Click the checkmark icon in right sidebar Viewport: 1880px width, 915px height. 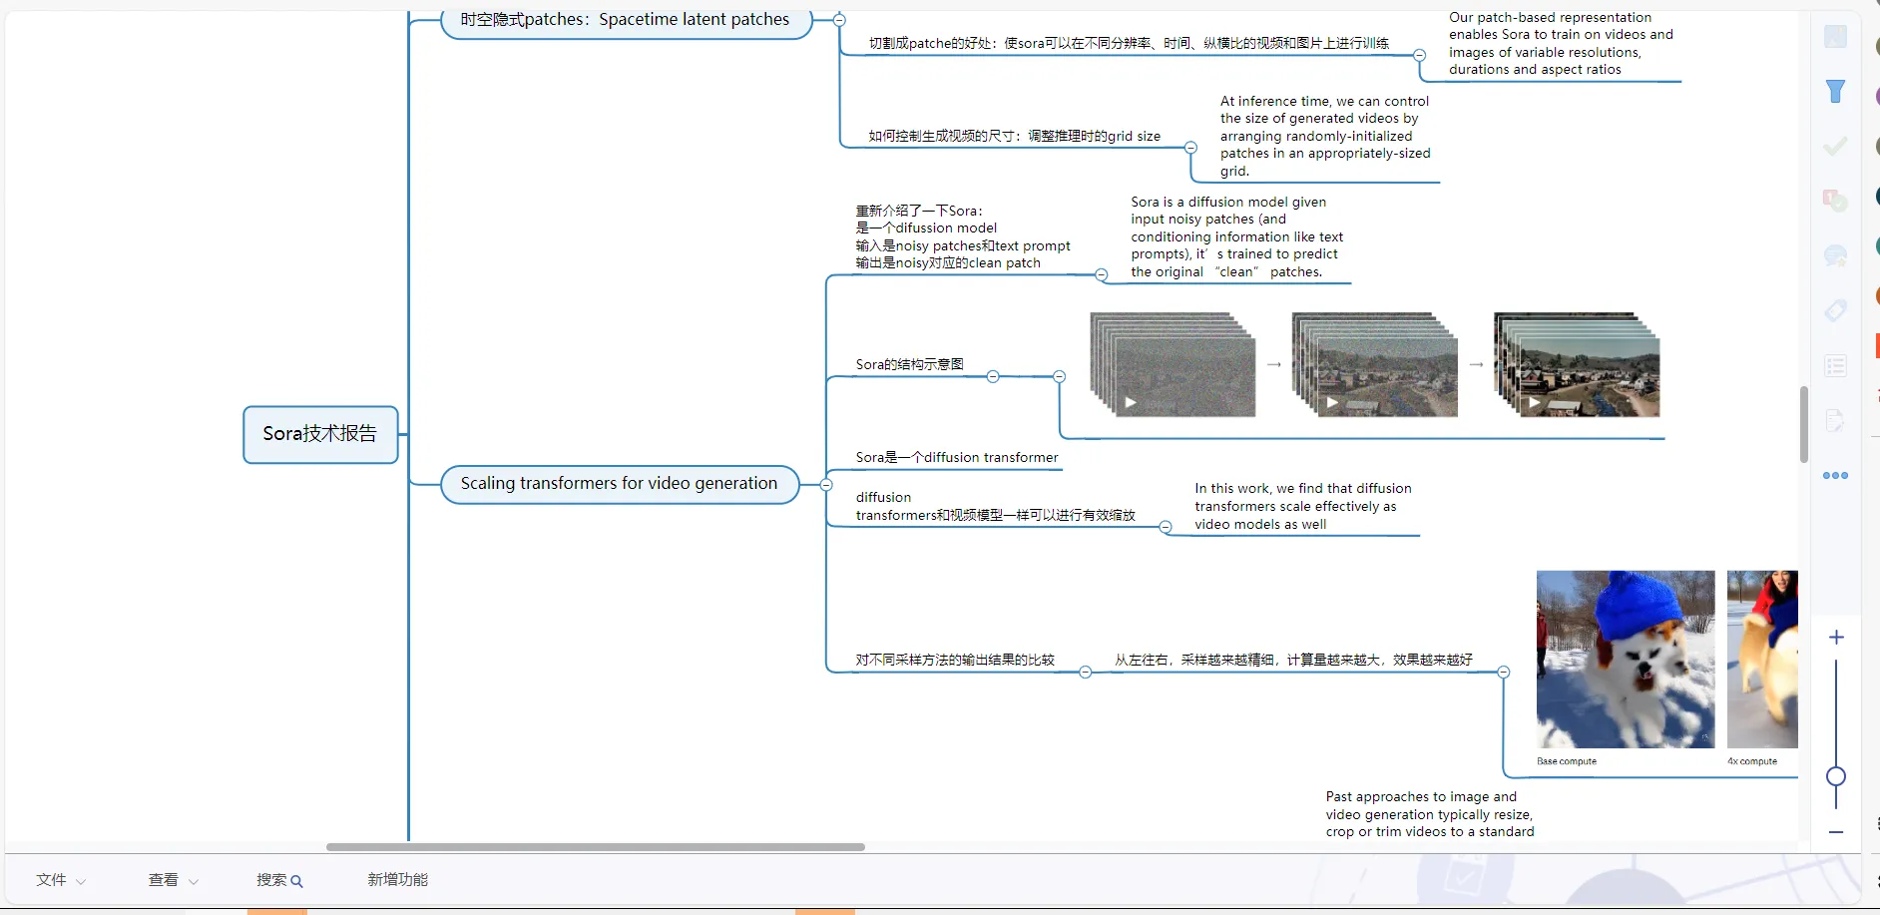point(1835,147)
